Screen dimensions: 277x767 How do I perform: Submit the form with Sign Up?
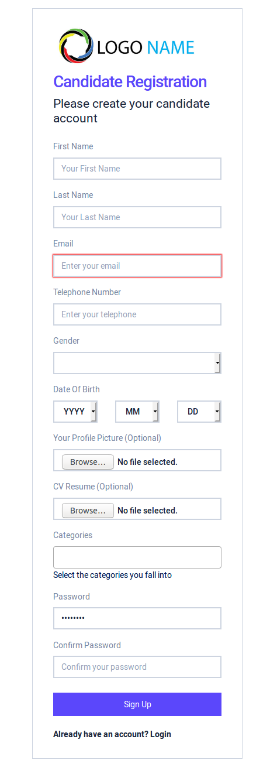coord(137,704)
